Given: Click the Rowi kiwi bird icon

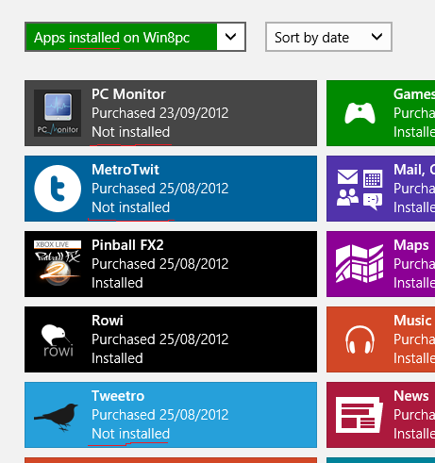Looking at the screenshot, I should pos(58,341).
